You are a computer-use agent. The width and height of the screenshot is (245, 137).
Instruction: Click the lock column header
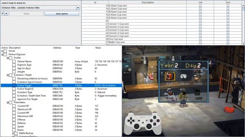[228, 2]
